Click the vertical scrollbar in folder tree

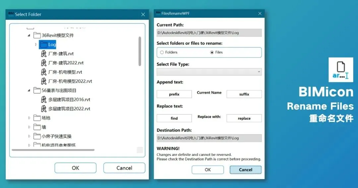(x=140, y=51)
